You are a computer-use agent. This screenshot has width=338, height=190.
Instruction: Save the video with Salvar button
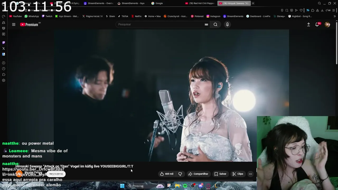pos(220,174)
